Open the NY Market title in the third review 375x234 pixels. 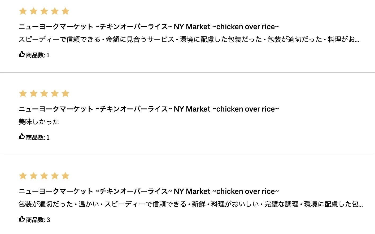pyautogui.click(x=149, y=192)
